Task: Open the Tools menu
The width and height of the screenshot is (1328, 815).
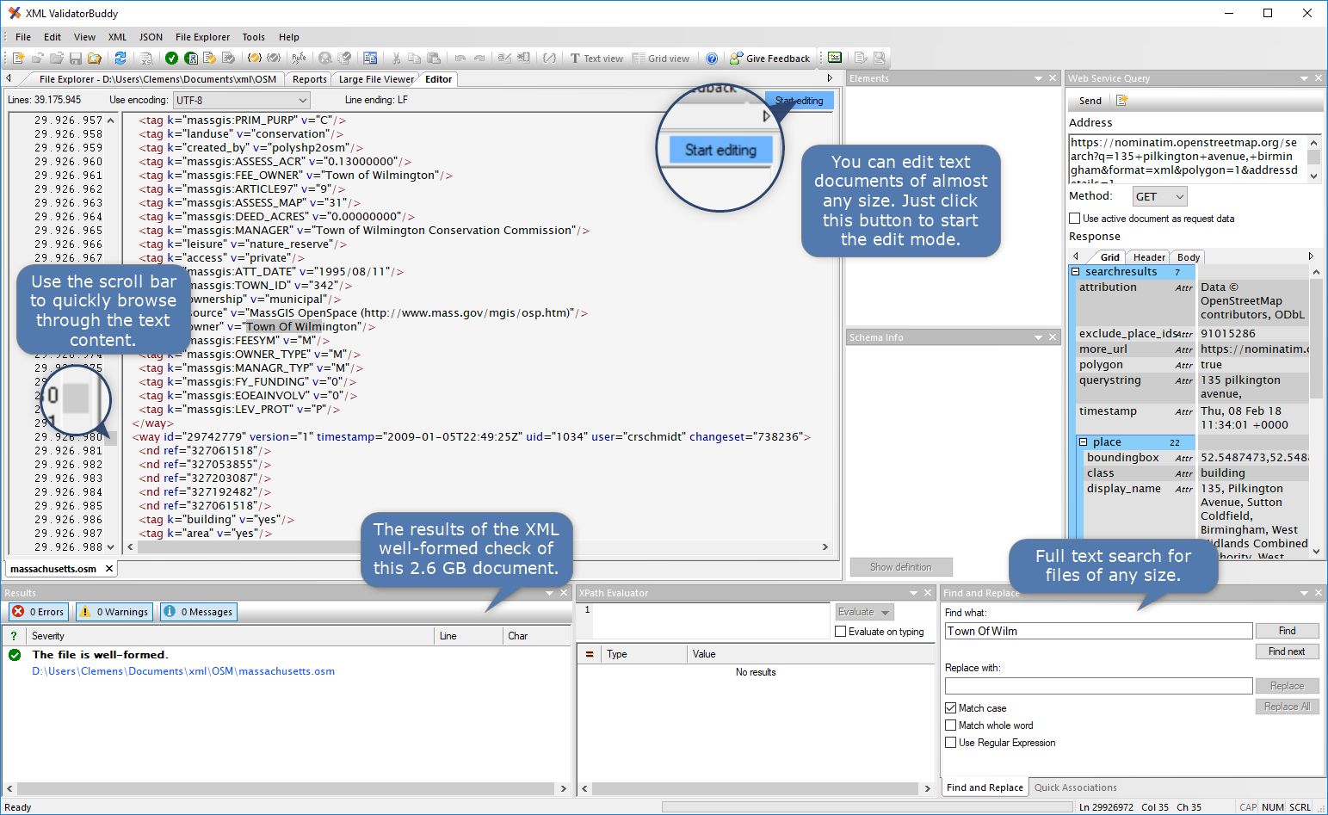Action: tap(253, 37)
